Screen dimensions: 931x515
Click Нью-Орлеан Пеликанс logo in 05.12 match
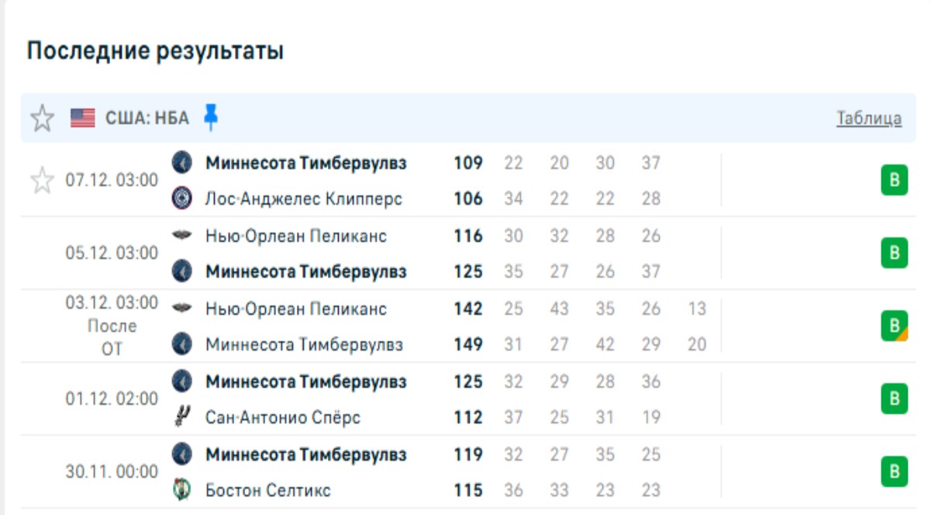pos(181,236)
